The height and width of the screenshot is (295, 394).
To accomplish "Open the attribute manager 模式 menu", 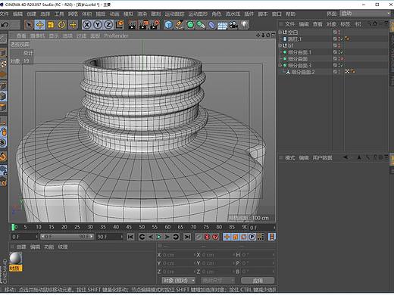I will 290,158.
